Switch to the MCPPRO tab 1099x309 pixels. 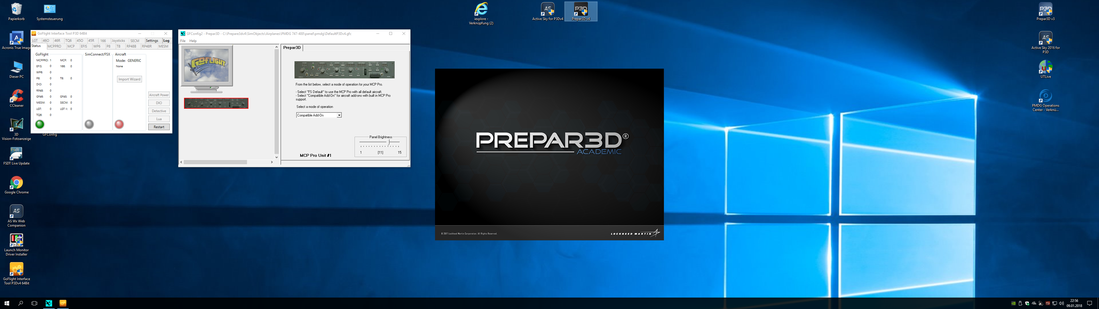click(x=54, y=46)
